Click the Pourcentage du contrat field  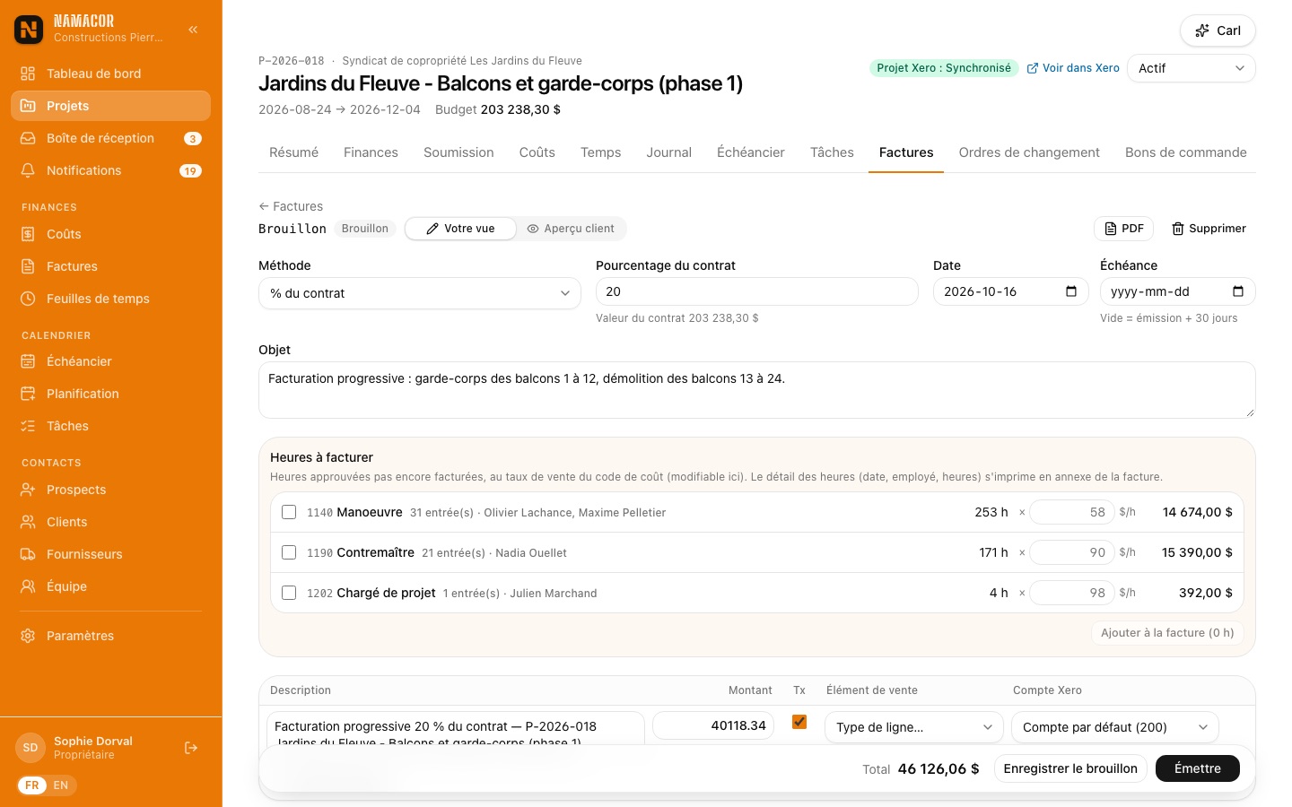pos(757,291)
